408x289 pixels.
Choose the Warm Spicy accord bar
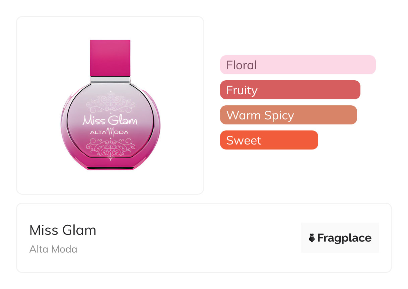[288, 115]
